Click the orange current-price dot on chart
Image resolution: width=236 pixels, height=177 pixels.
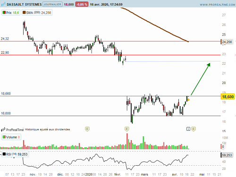point(188,100)
